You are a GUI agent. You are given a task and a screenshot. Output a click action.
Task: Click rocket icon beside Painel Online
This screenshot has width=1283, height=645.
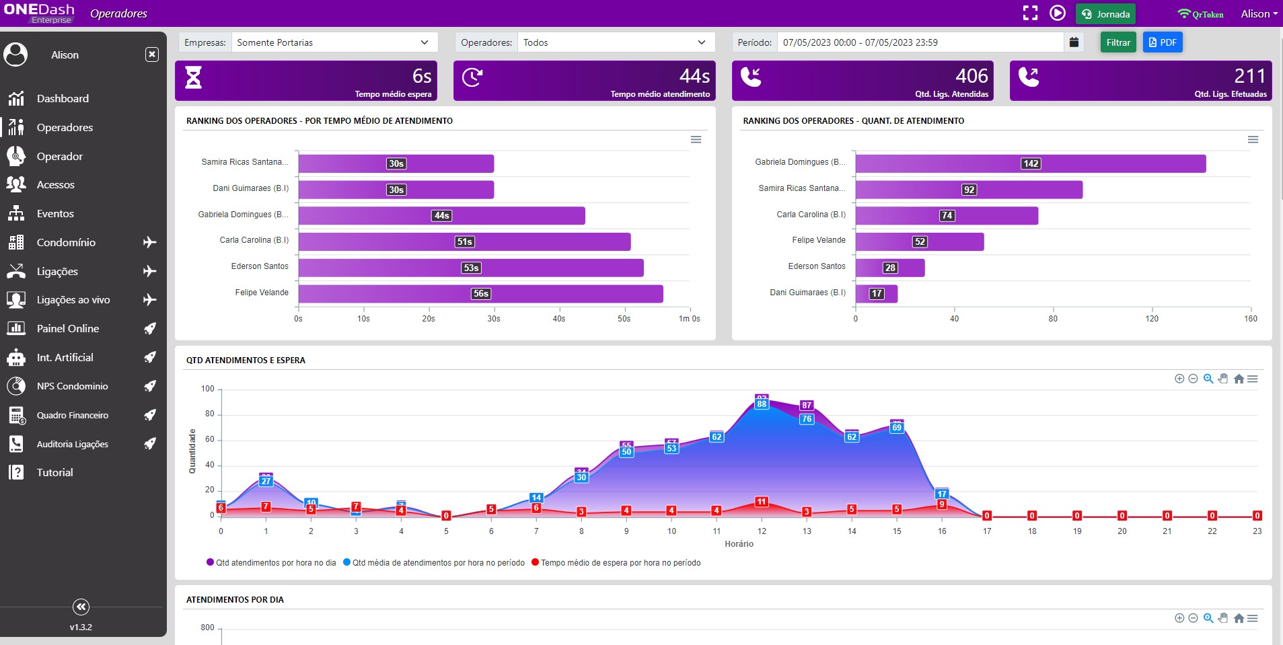pos(150,328)
